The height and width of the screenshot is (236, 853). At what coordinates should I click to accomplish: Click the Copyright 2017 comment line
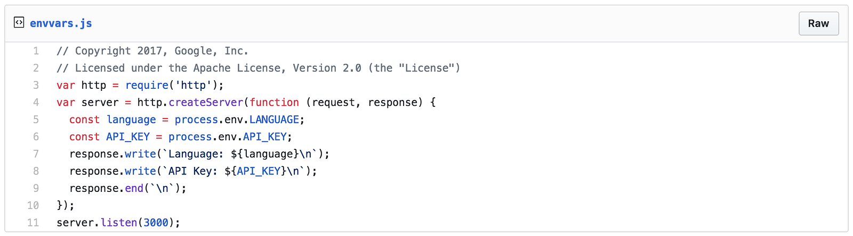[152, 51]
